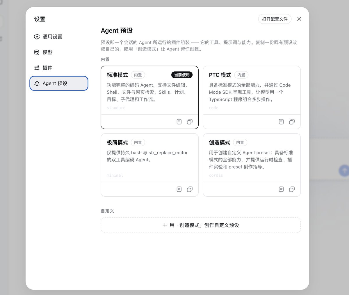
Task: Close the 设置 dialog with X
Action: (299, 19)
